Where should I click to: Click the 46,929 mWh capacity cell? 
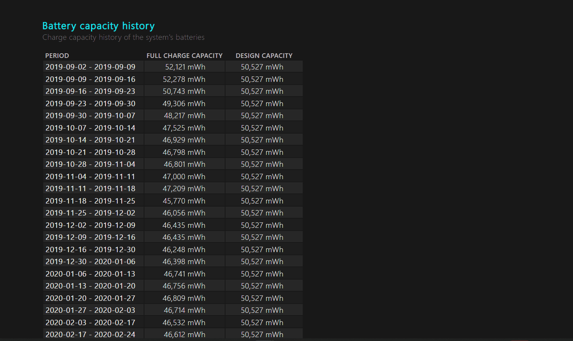click(184, 140)
